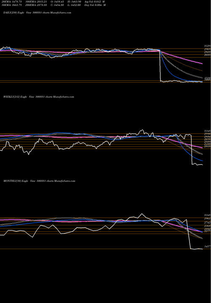Click the 100EMA value in header
Screen dimensions: 211x303
(x=36, y=2)
